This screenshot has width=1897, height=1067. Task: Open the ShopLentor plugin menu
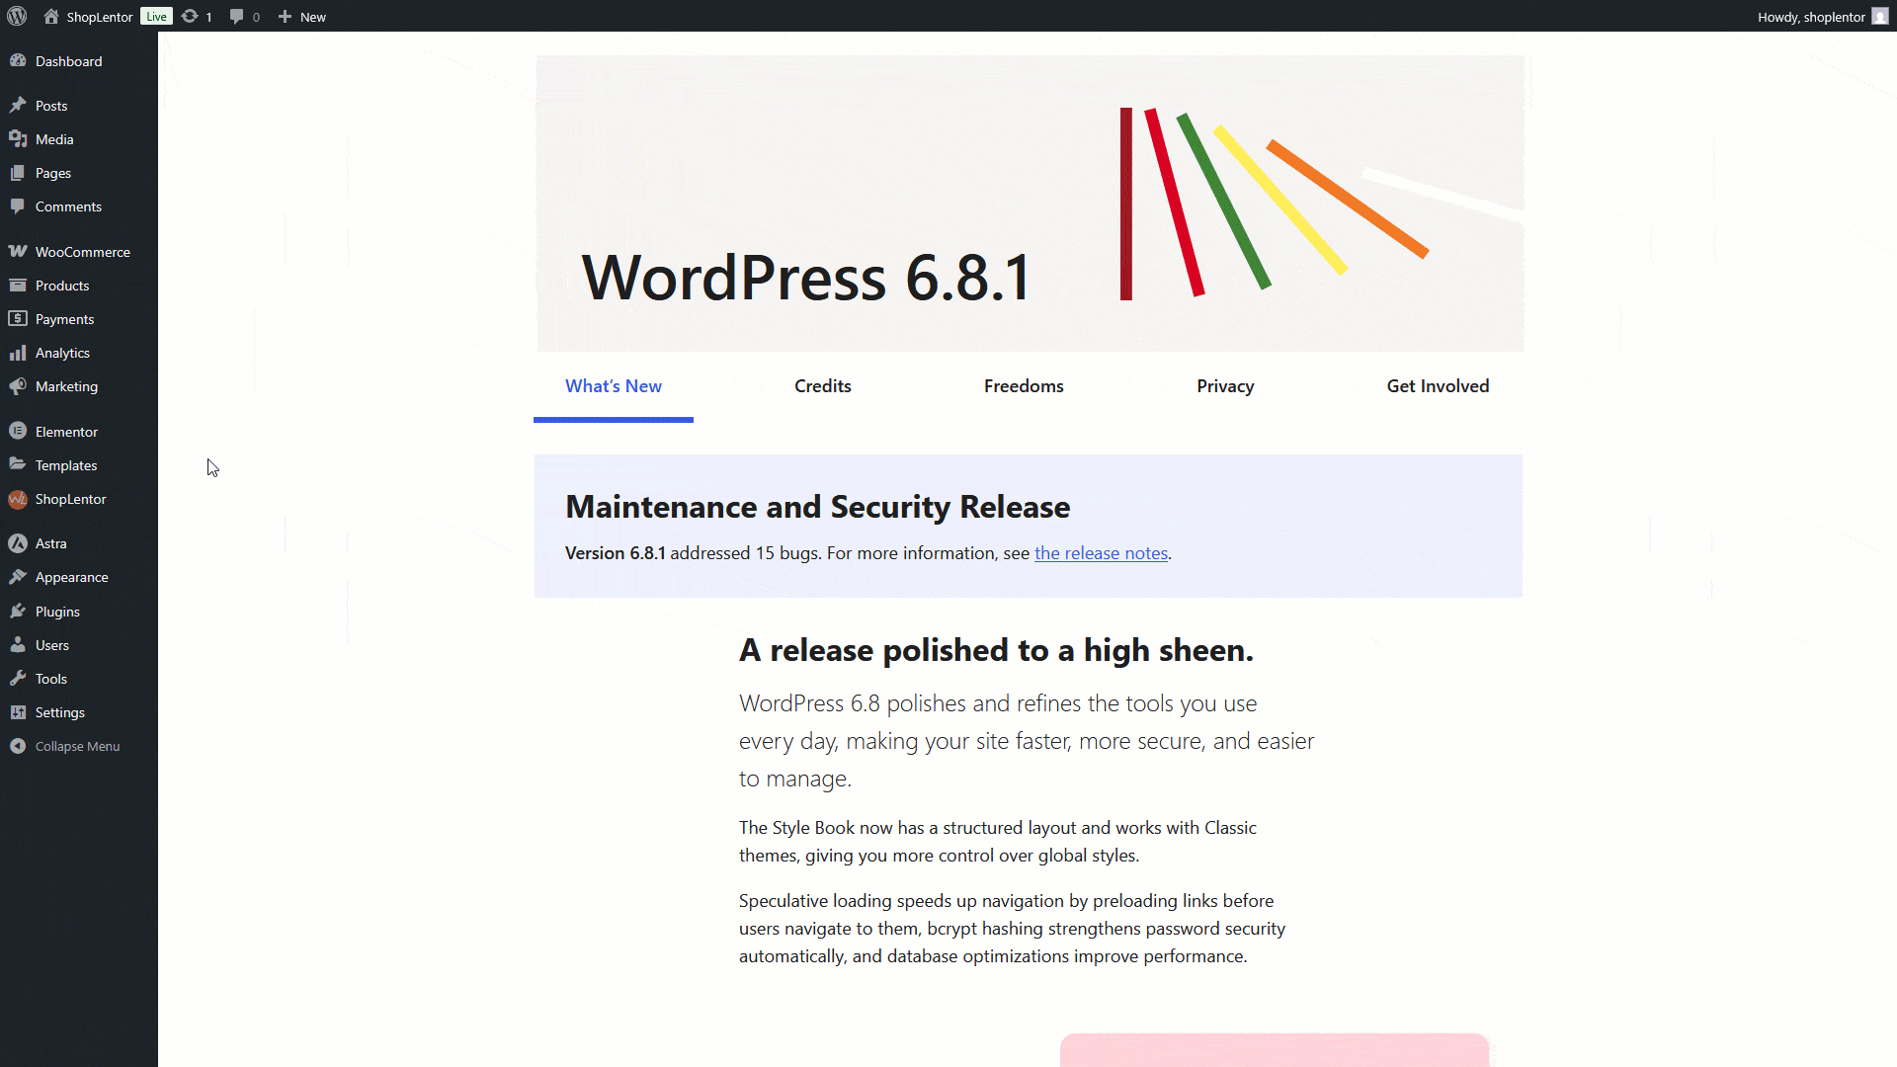(x=70, y=499)
